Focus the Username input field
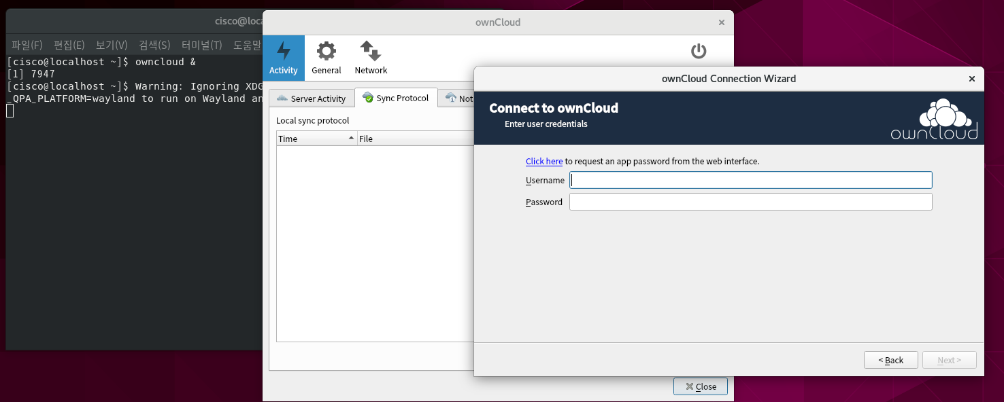This screenshot has height=402, width=1004. click(x=750, y=180)
